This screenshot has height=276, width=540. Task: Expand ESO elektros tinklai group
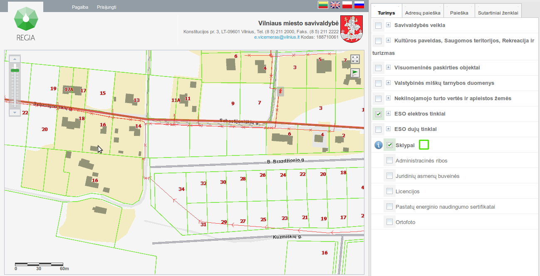tap(389, 113)
